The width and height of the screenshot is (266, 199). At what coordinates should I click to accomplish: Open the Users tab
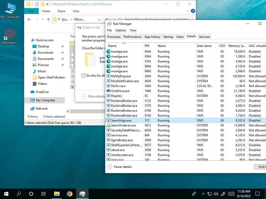(x=180, y=37)
